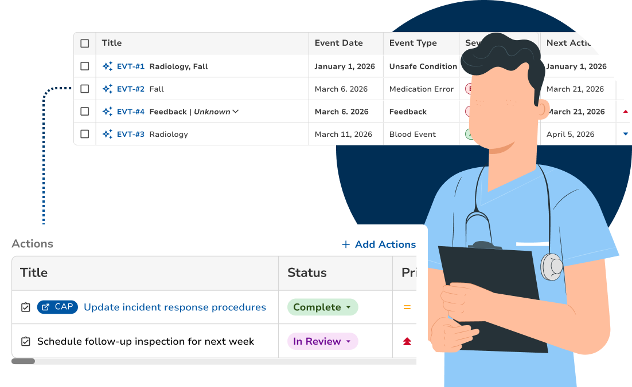Click the external link icon in the CAP badge
Image resolution: width=632 pixels, height=387 pixels.
45,307
